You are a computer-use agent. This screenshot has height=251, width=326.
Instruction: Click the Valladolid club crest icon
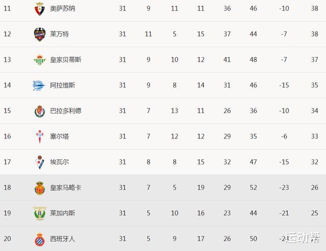pos(40,111)
